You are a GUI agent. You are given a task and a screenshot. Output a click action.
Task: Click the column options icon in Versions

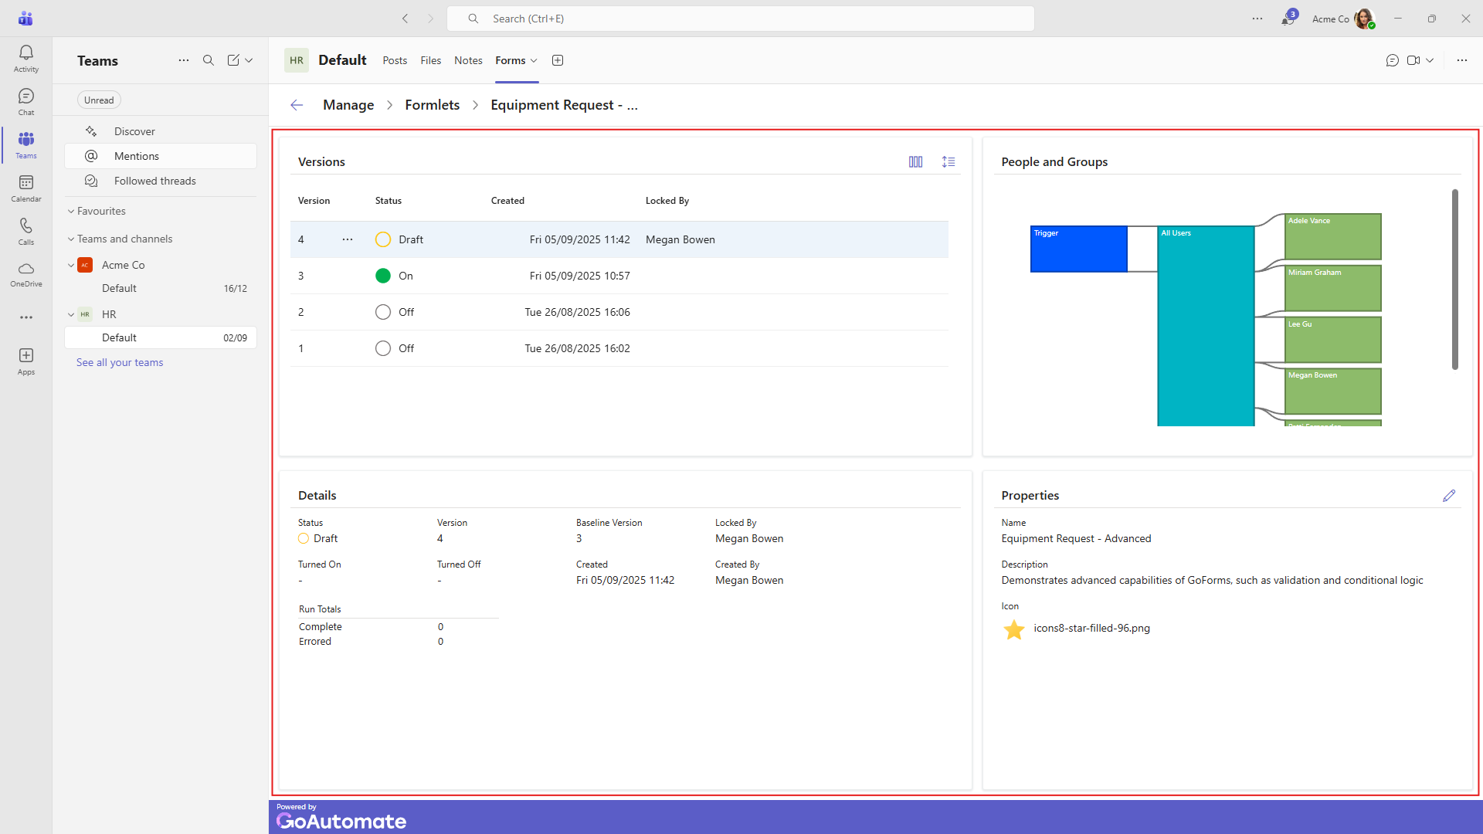(915, 162)
